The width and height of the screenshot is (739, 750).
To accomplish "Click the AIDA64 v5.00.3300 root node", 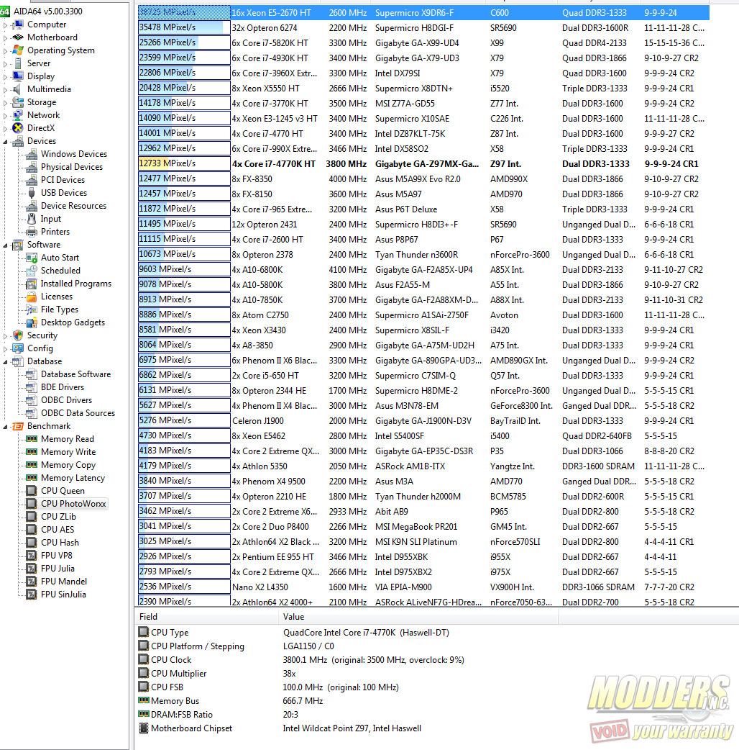I will coord(47,11).
